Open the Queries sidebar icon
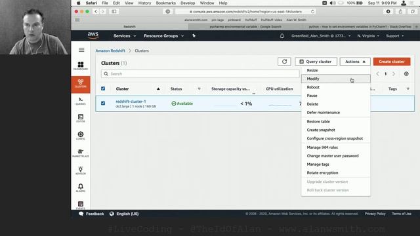Screen dimensions: 420x236 (81, 101)
